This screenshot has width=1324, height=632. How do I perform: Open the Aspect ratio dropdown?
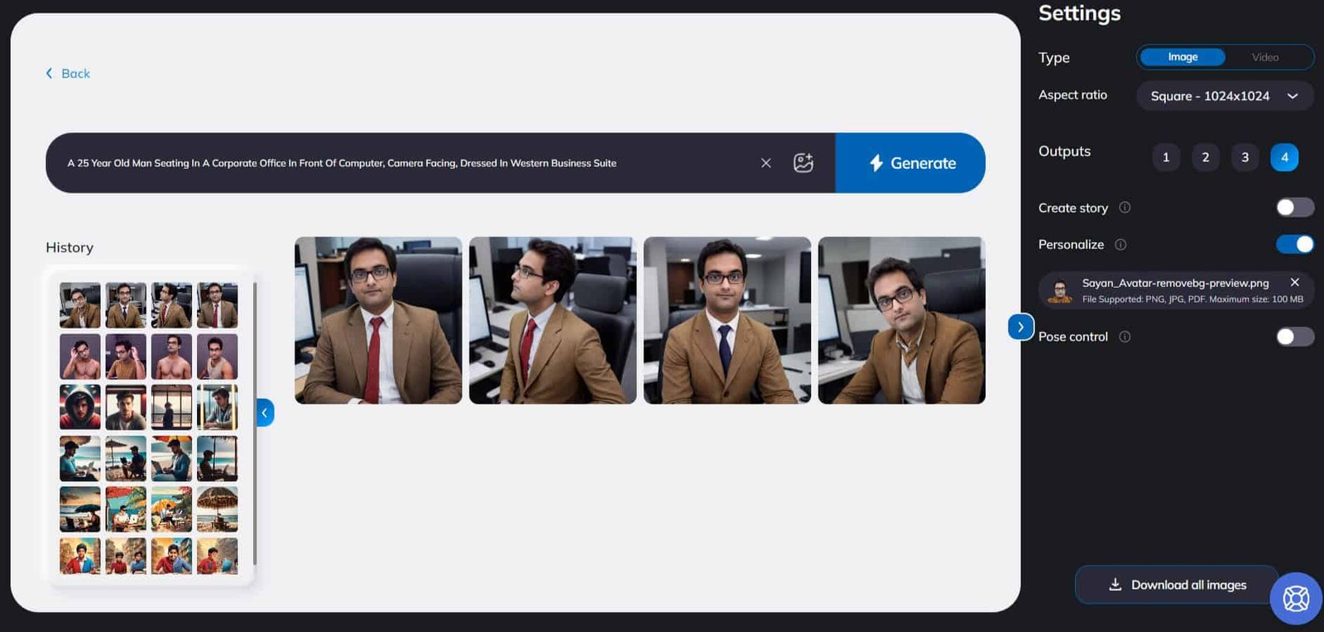pos(1225,96)
